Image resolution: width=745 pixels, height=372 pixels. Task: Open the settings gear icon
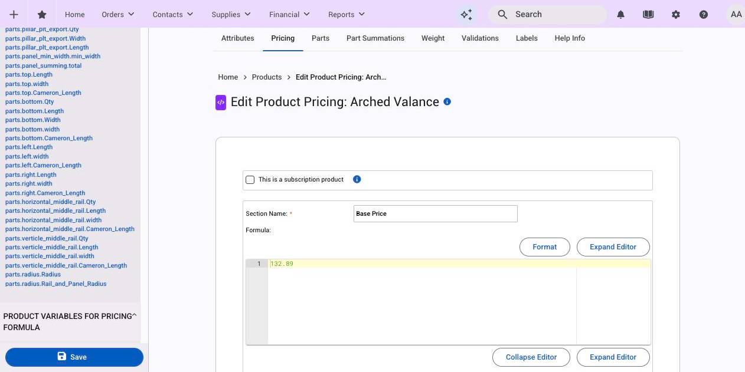pyautogui.click(x=676, y=15)
